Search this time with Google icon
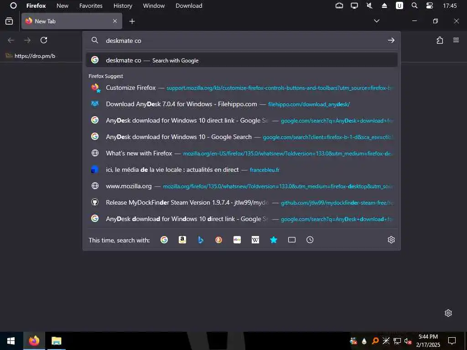Viewport: 467px width, 350px height. coord(164,240)
